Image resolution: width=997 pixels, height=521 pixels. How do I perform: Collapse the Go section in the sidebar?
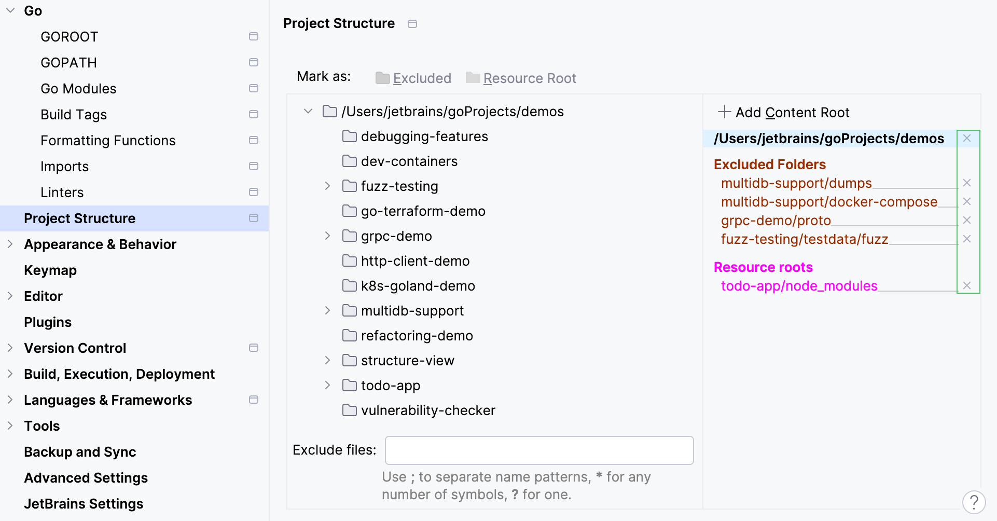click(9, 10)
